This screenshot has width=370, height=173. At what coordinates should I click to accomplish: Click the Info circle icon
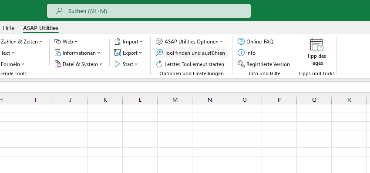(x=241, y=53)
